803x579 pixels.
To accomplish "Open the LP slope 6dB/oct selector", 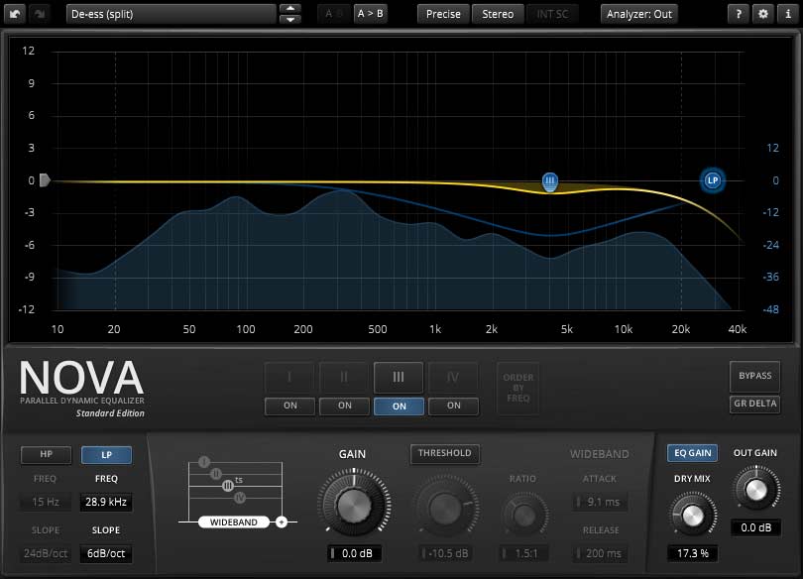I will pyautogui.click(x=106, y=553).
